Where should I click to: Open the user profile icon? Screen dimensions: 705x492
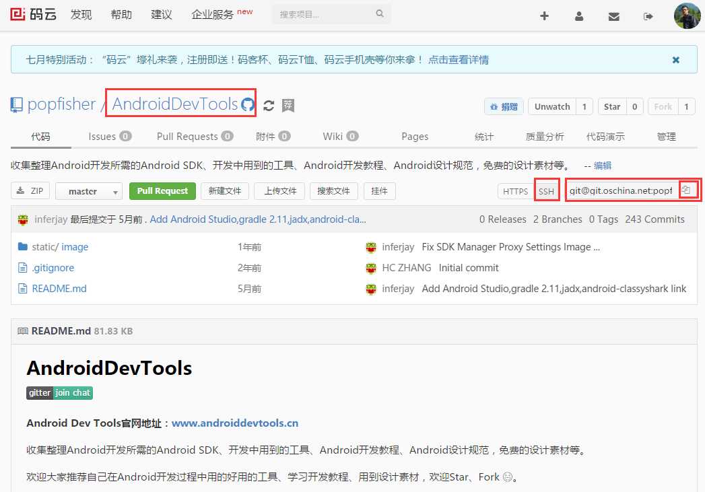tap(579, 16)
